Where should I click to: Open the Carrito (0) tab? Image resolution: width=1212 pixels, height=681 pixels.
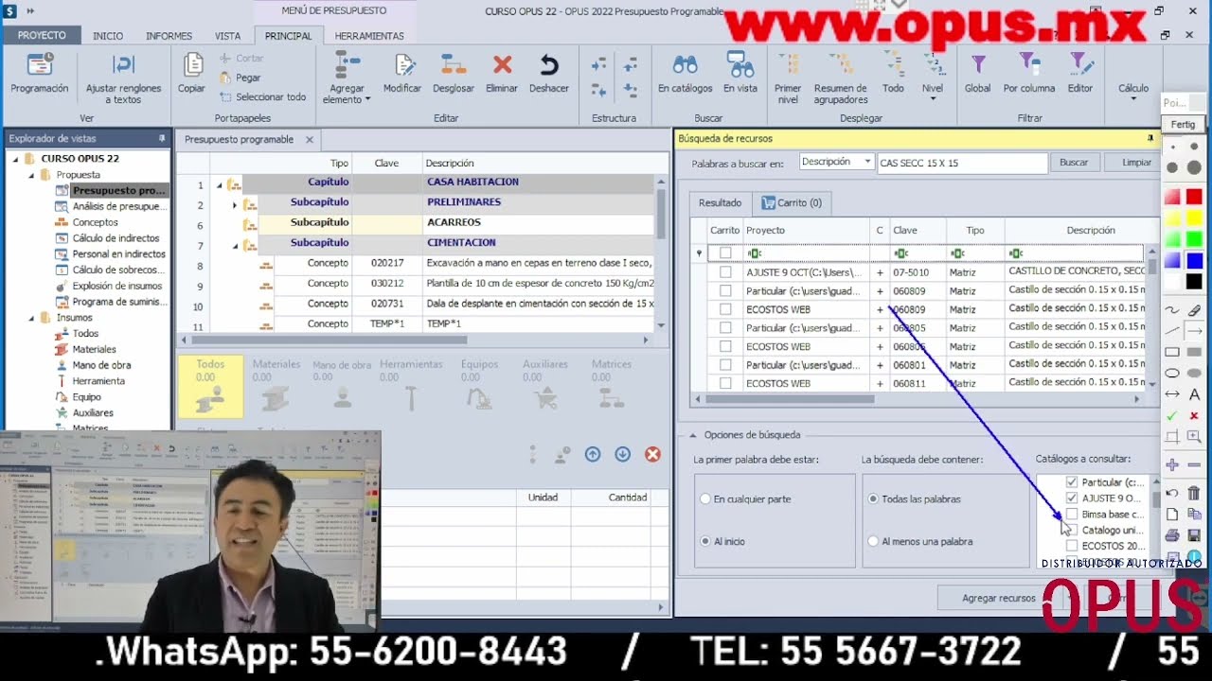[791, 202]
